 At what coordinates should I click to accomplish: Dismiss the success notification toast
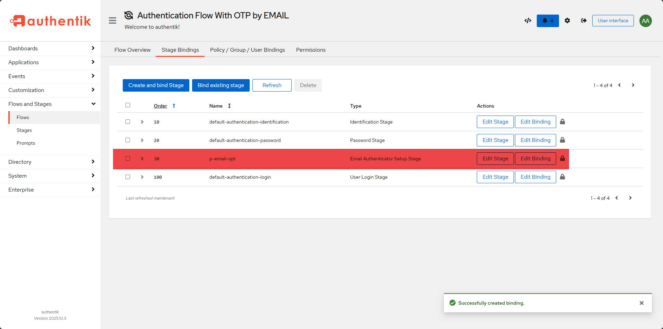642,303
